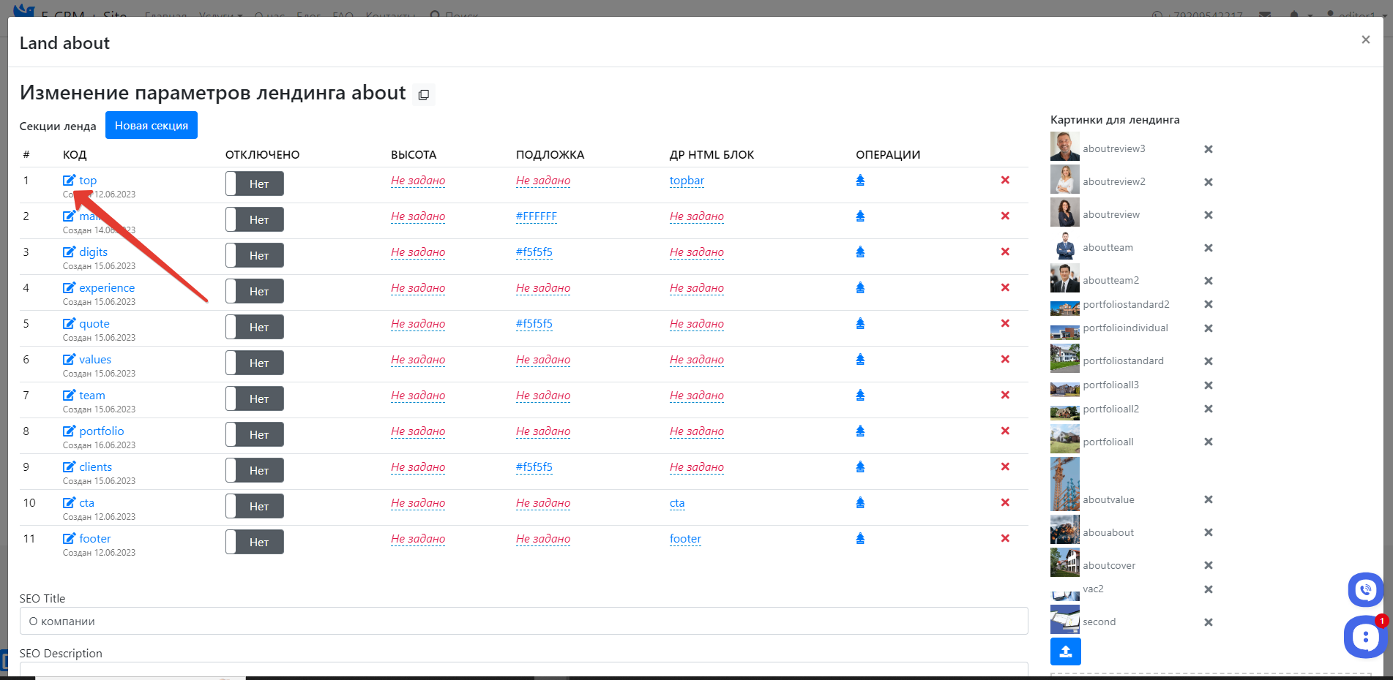Image resolution: width=1393 pixels, height=680 pixels.
Task: Open the phone callback widget
Action: 1365,589
